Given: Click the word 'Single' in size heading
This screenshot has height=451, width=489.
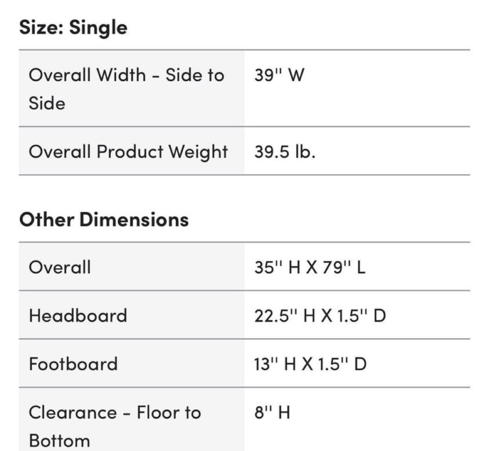Looking at the screenshot, I should tap(98, 28).
